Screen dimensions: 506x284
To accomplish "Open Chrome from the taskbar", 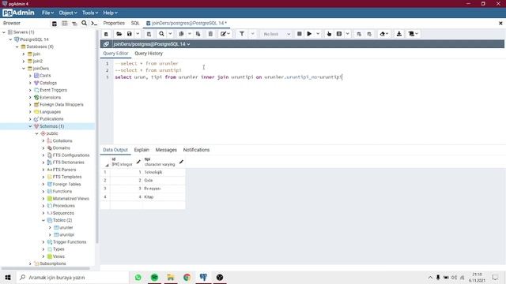I will tap(187, 277).
